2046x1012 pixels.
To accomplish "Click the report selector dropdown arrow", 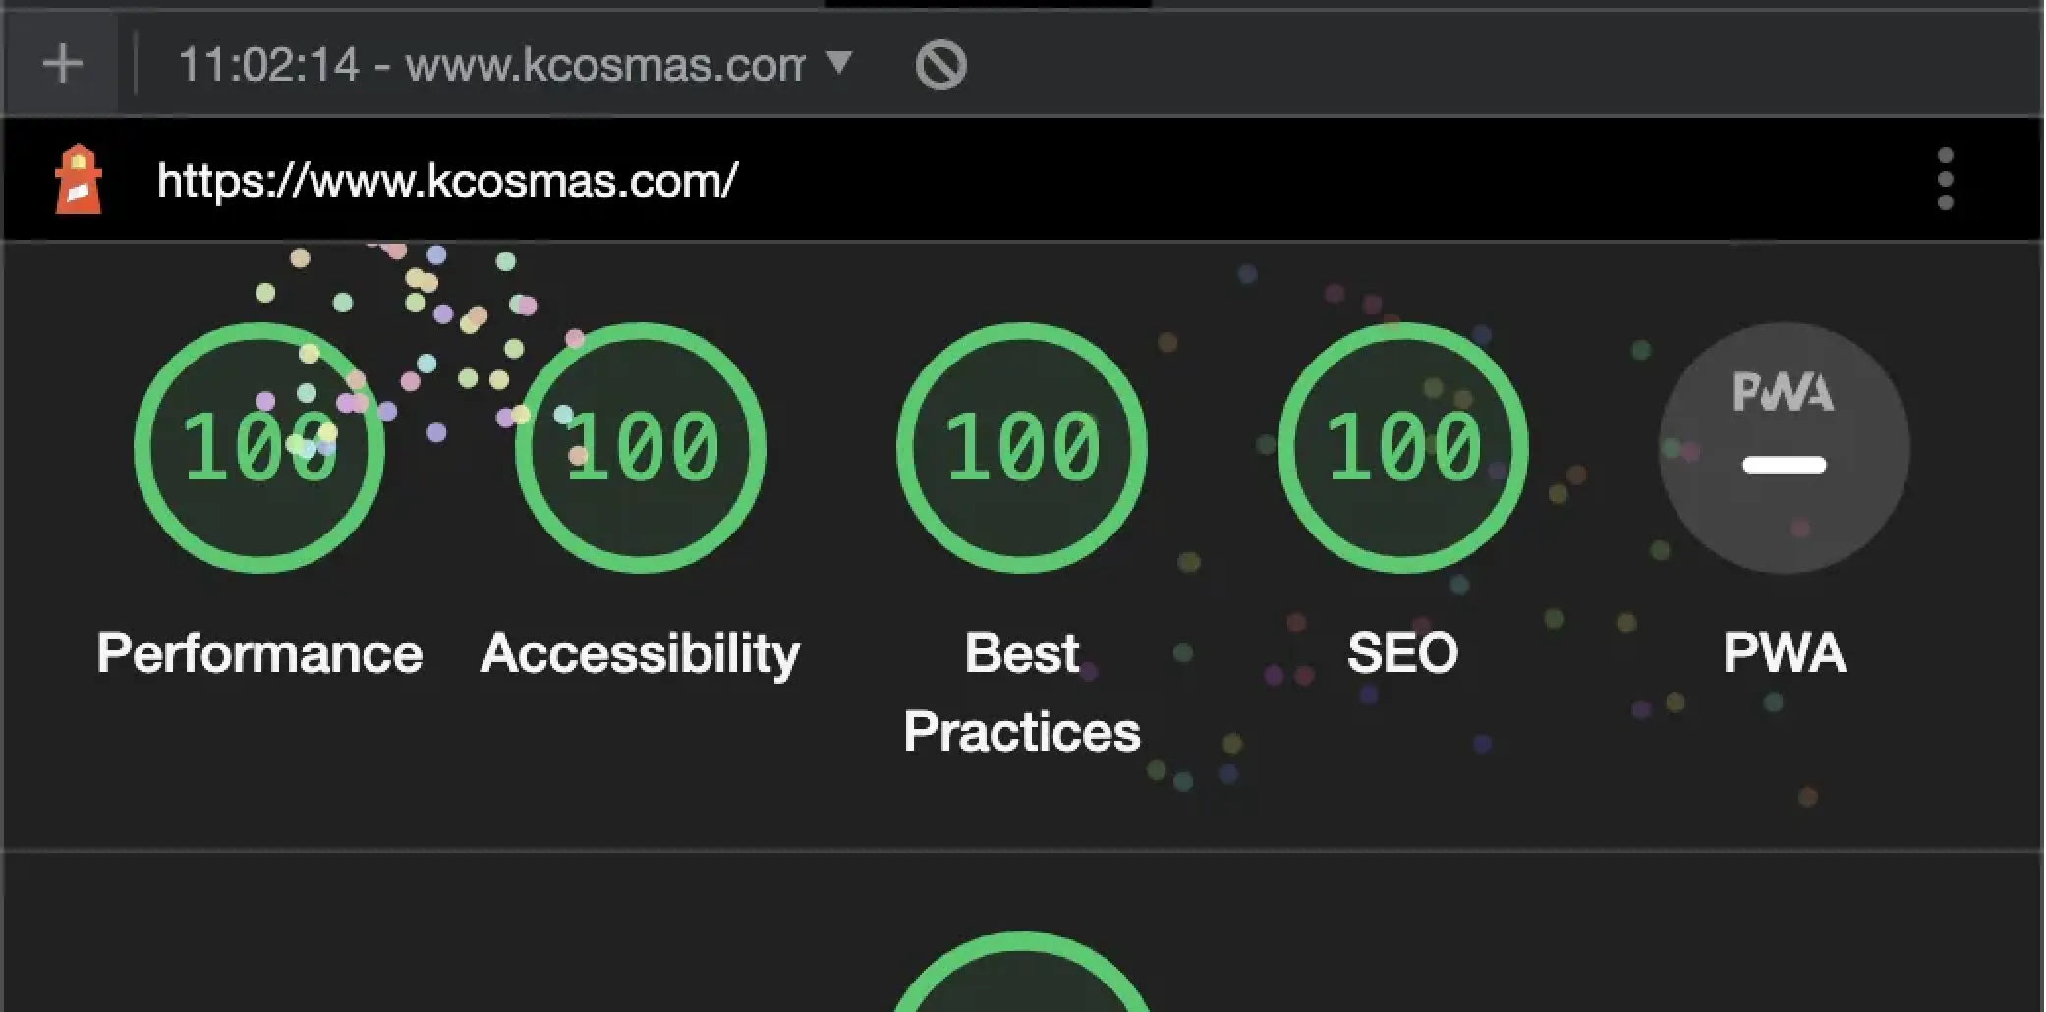I will tap(838, 64).
